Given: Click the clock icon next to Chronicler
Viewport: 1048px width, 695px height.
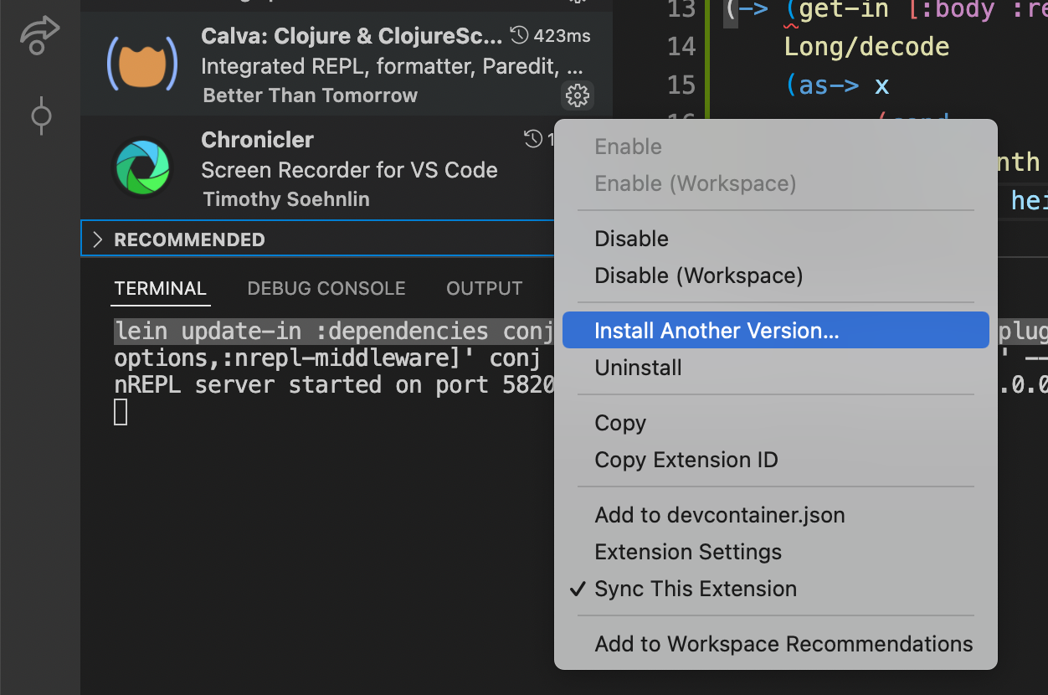Looking at the screenshot, I should [534, 139].
